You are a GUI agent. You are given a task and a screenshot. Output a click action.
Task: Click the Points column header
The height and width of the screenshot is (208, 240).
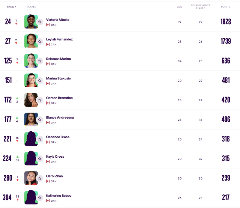point(226,7)
